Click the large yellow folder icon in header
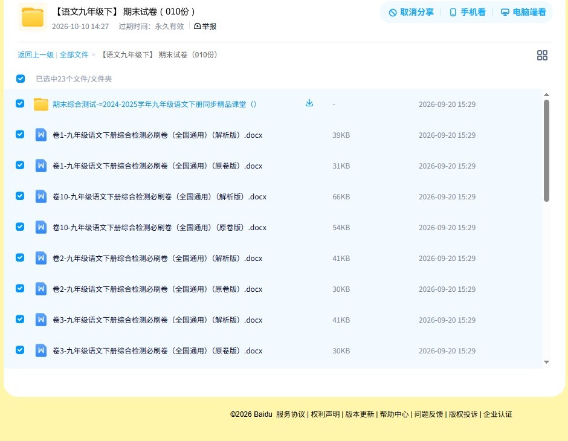568x441 pixels. (33, 17)
